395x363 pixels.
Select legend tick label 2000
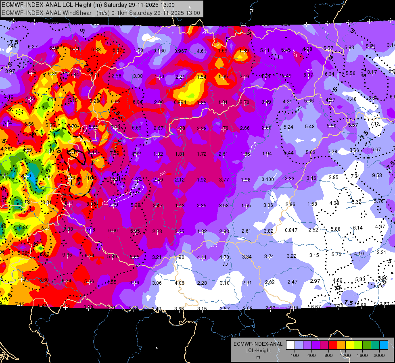[x=379, y=355]
